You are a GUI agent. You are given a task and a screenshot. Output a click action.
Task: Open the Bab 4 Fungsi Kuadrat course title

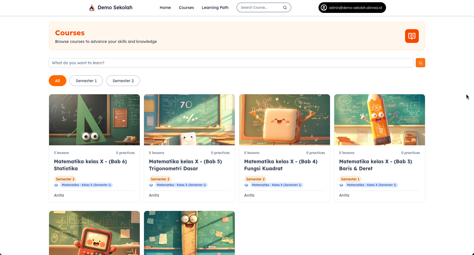point(280,165)
